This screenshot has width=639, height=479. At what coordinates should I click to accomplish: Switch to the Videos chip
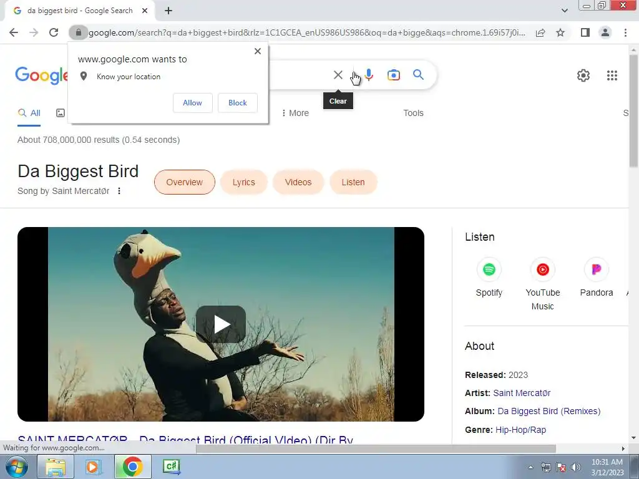pyautogui.click(x=298, y=182)
